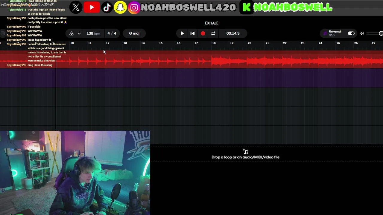
Task: Jump to bar 24 on the ruler
Action: pos(320,43)
